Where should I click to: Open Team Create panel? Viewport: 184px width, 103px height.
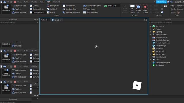[89, 9]
